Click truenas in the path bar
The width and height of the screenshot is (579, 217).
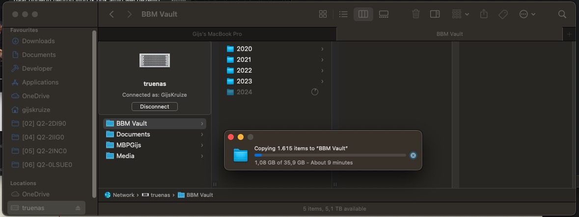[156, 195]
